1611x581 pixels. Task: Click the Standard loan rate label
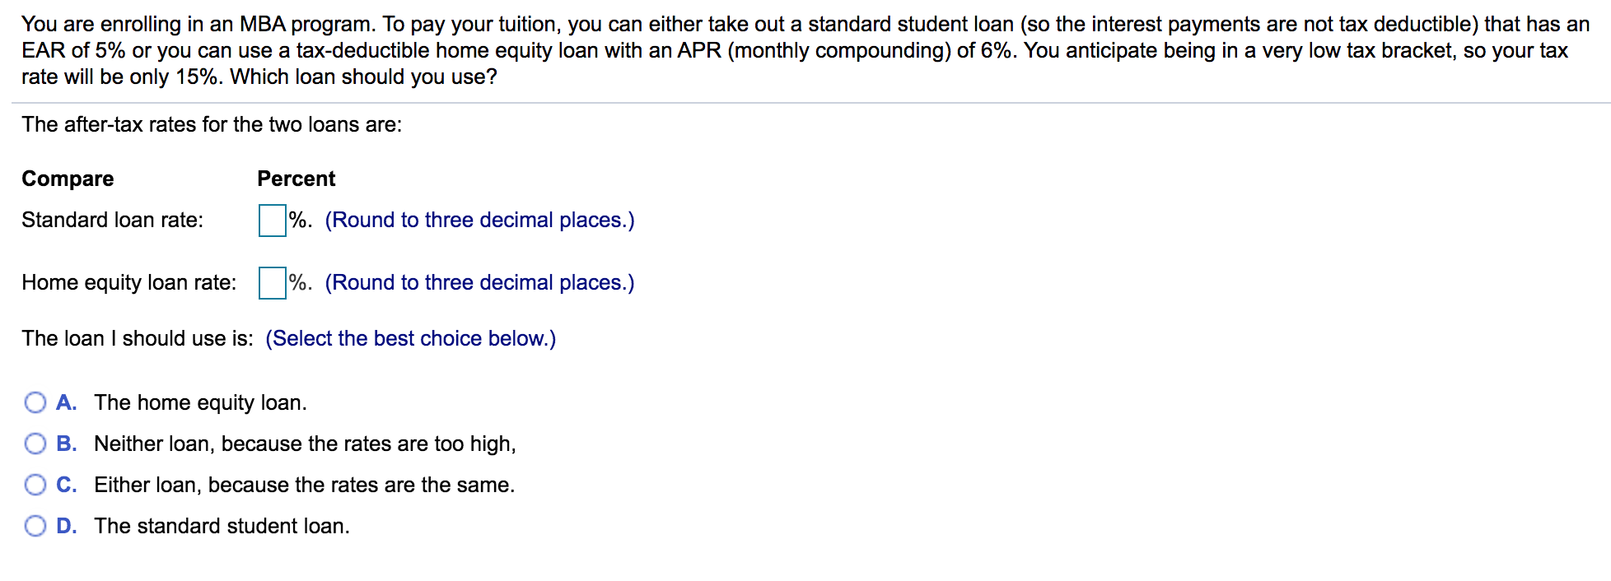point(112,219)
